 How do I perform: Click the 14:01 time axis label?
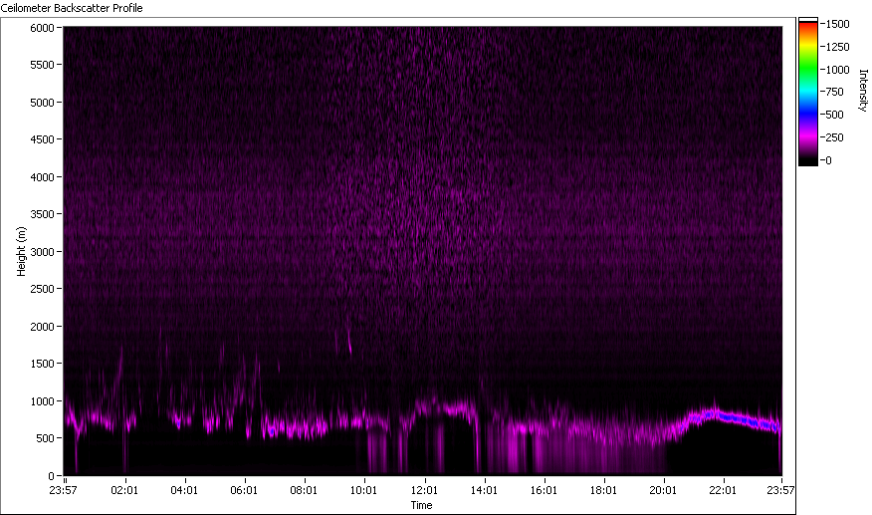pos(484,490)
